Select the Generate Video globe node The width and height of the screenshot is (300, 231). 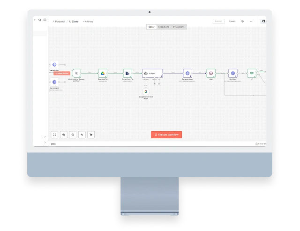187,73
